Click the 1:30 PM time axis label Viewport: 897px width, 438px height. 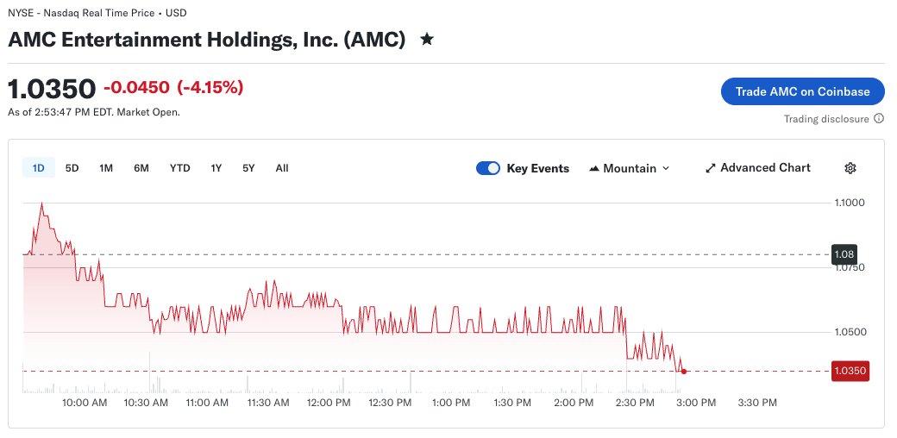[x=512, y=403]
